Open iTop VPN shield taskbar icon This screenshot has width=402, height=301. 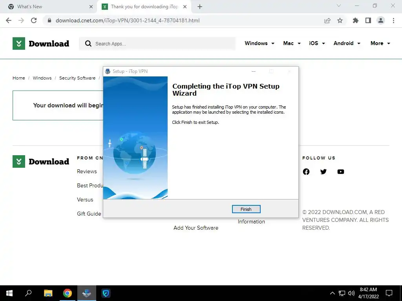[x=106, y=293]
